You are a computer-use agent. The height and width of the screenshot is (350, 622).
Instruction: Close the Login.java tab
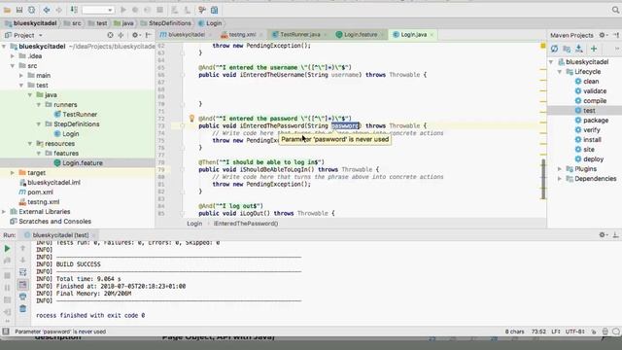click(432, 35)
